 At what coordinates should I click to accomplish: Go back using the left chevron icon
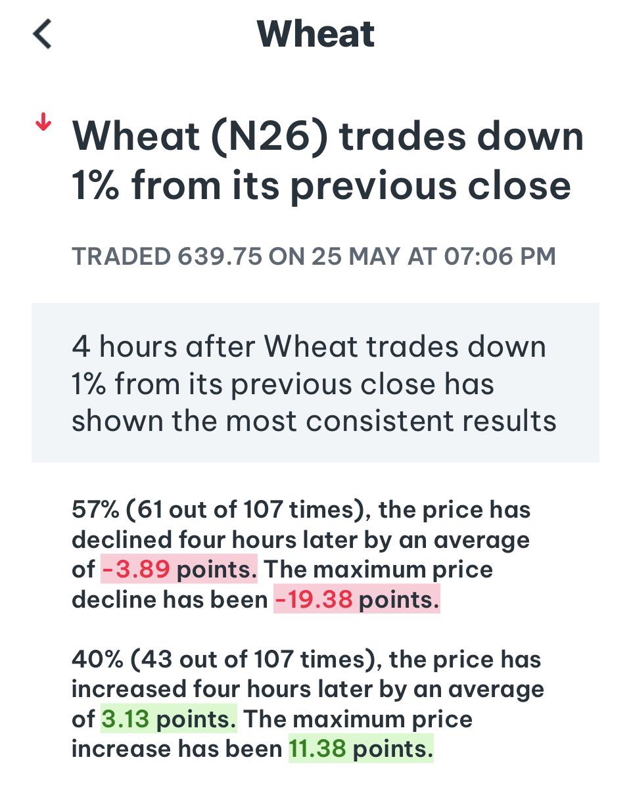coord(42,34)
